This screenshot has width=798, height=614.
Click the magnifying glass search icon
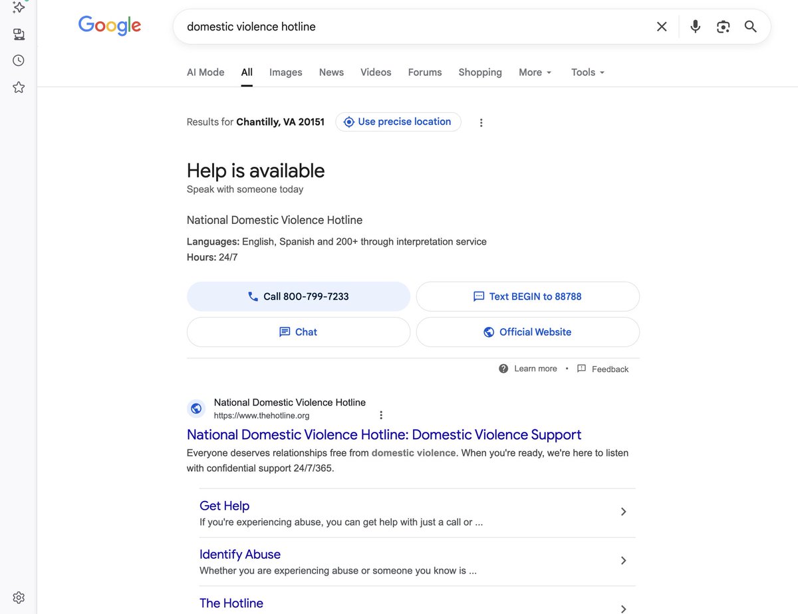(751, 27)
